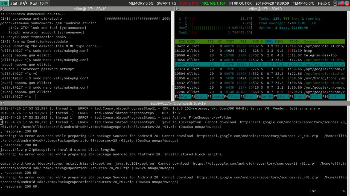This screenshot has height=196, width=350.
Task: Open layout menu icon of htop terminal
Action: point(177,9)
